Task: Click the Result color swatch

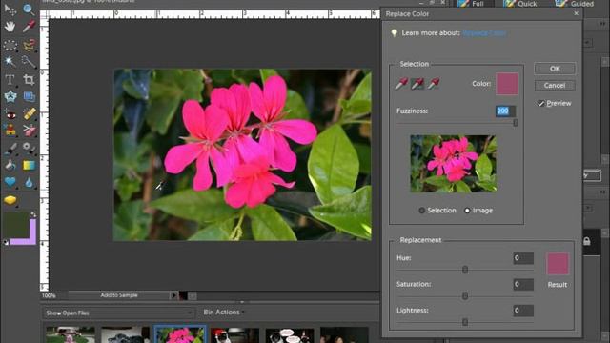Action: pyautogui.click(x=558, y=263)
